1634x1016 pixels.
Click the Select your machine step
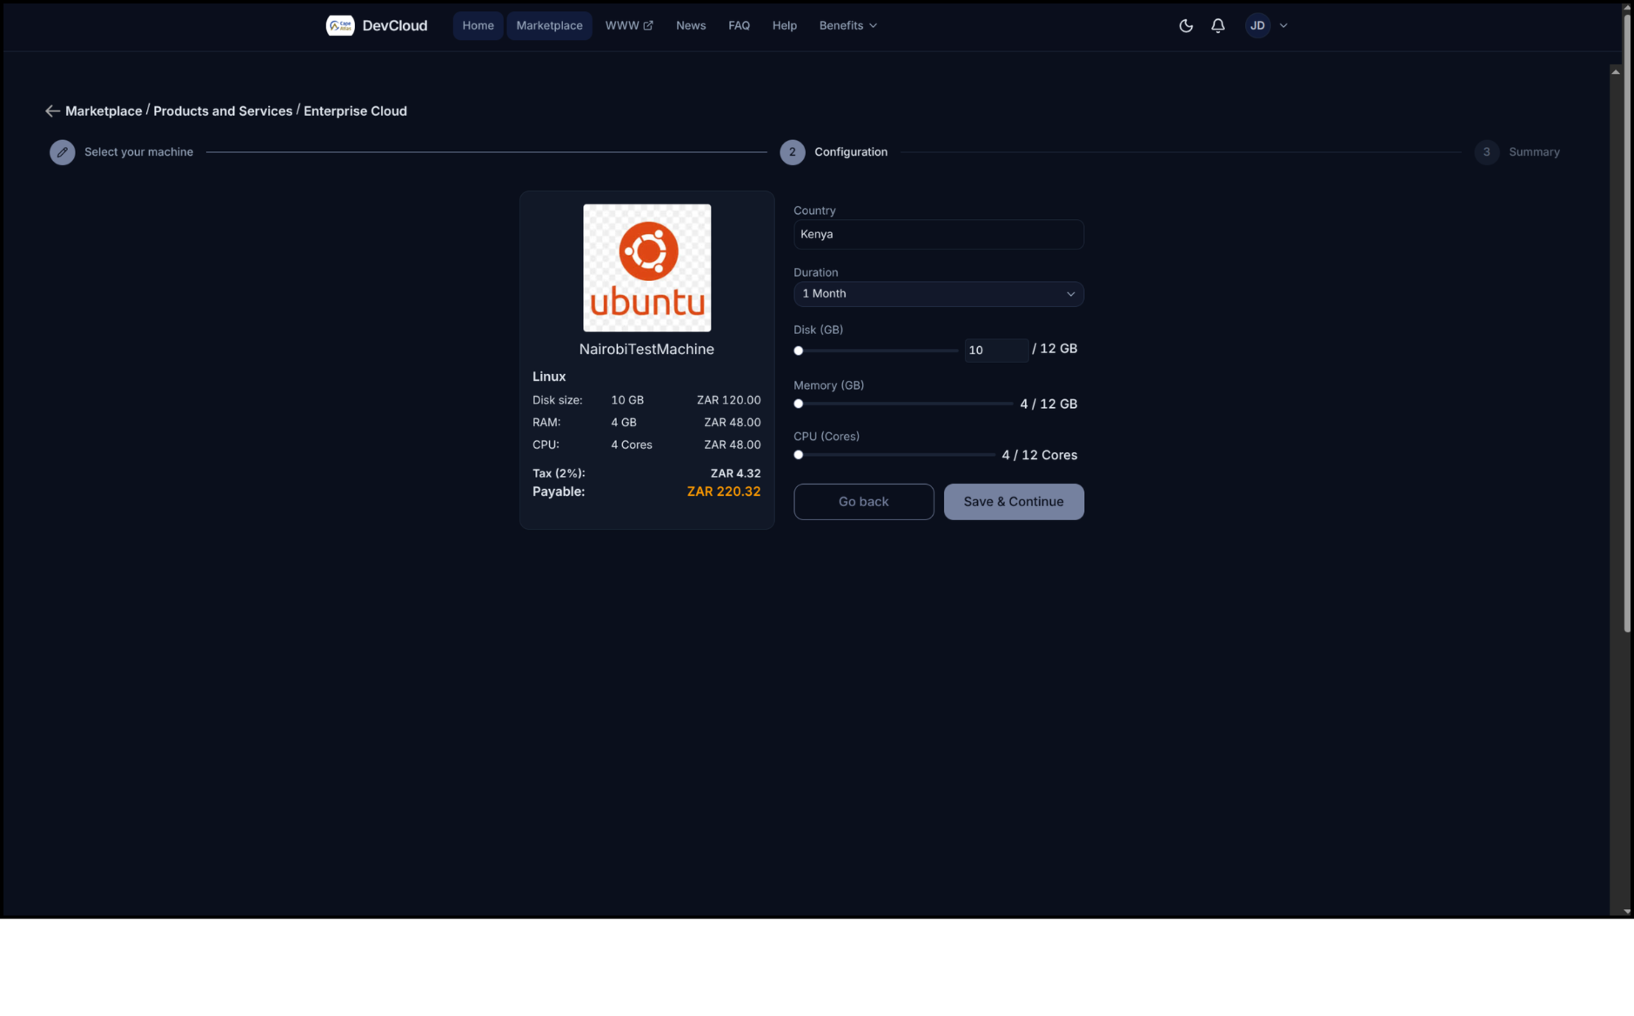138,152
